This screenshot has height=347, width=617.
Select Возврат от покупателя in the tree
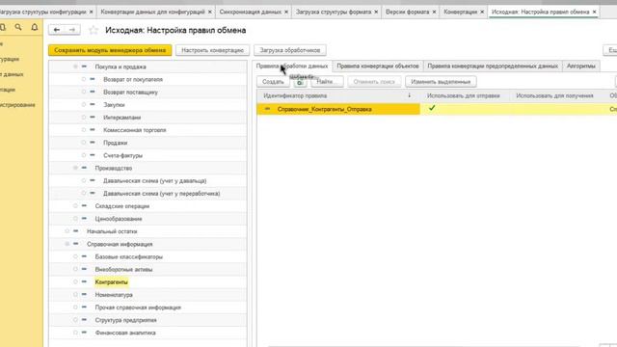click(133, 79)
